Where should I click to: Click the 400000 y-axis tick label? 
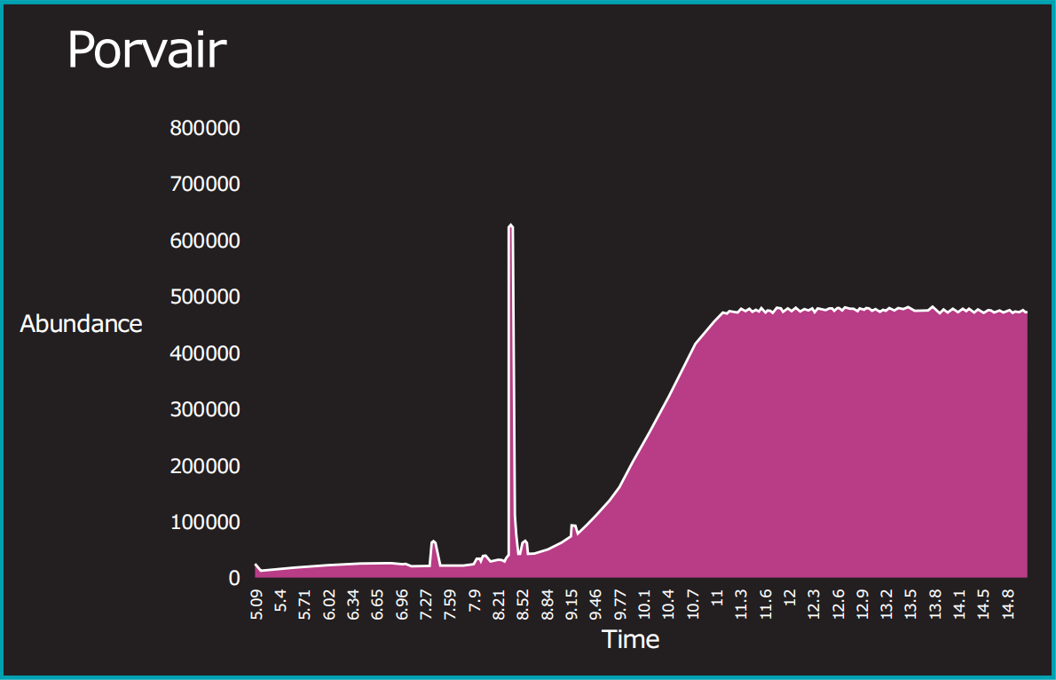[205, 352]
